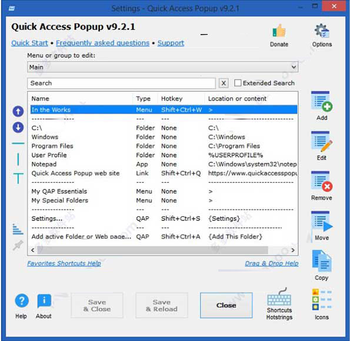Click the Donate thumbs-up icon
Viewport: 350px width, 341px height.
click(x=279, y=31)
